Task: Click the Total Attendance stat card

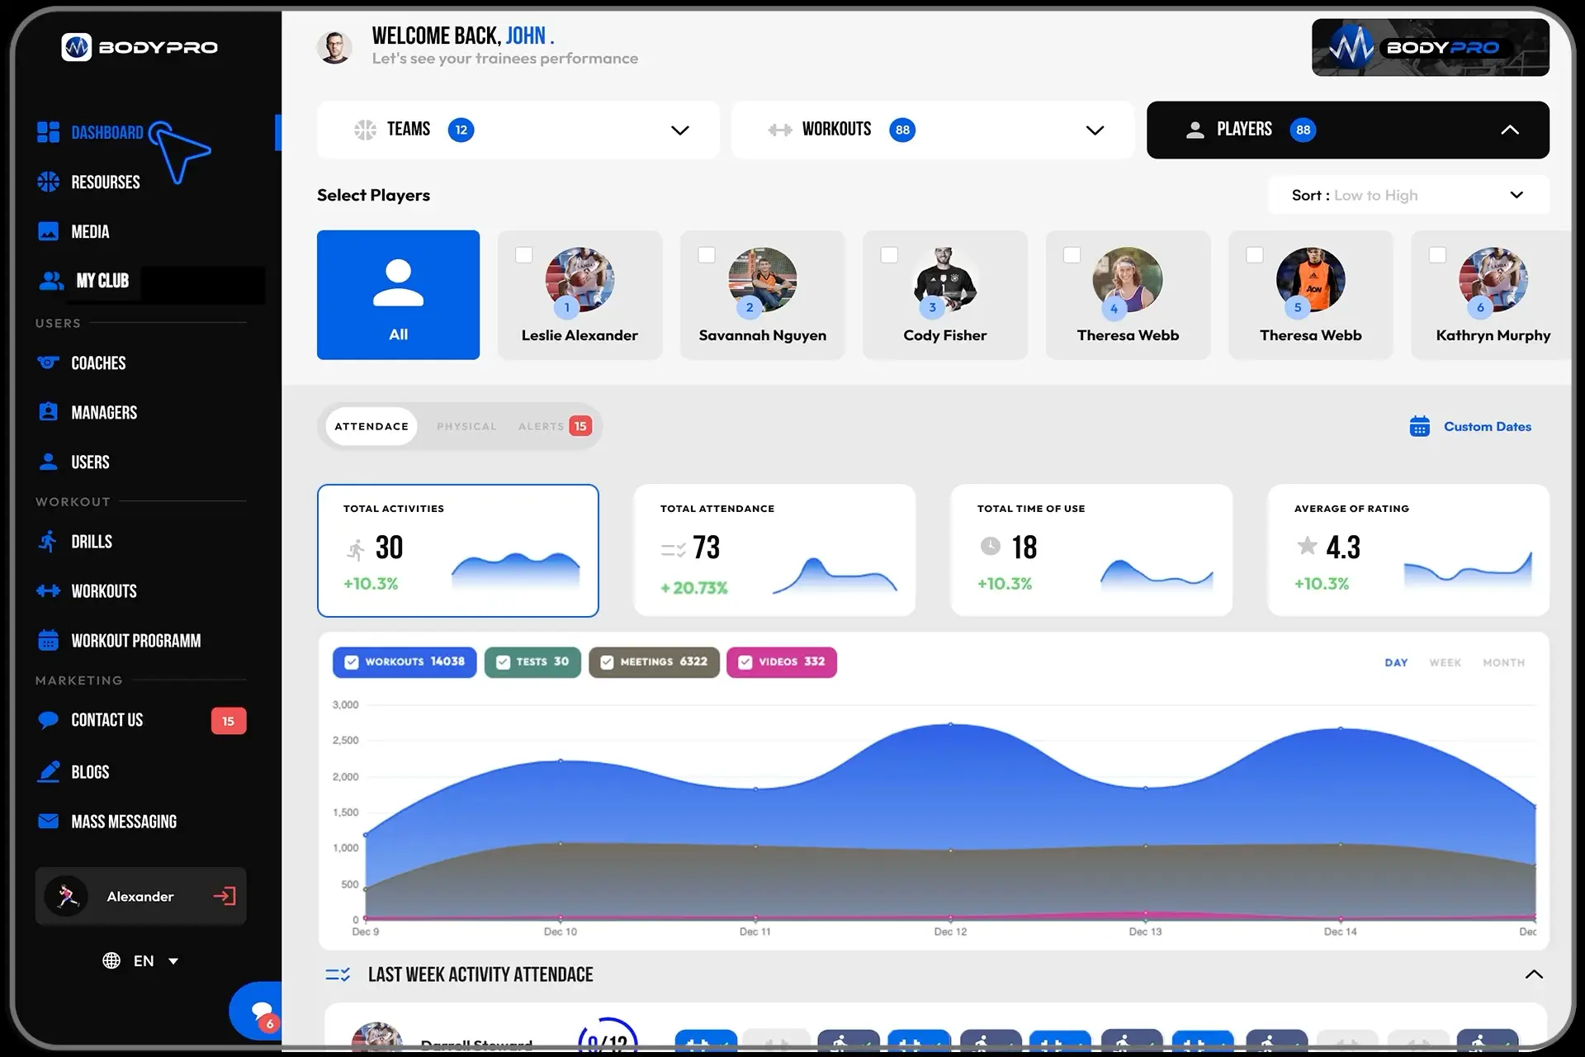Action: pyautogui.click(x=774, y=550)
